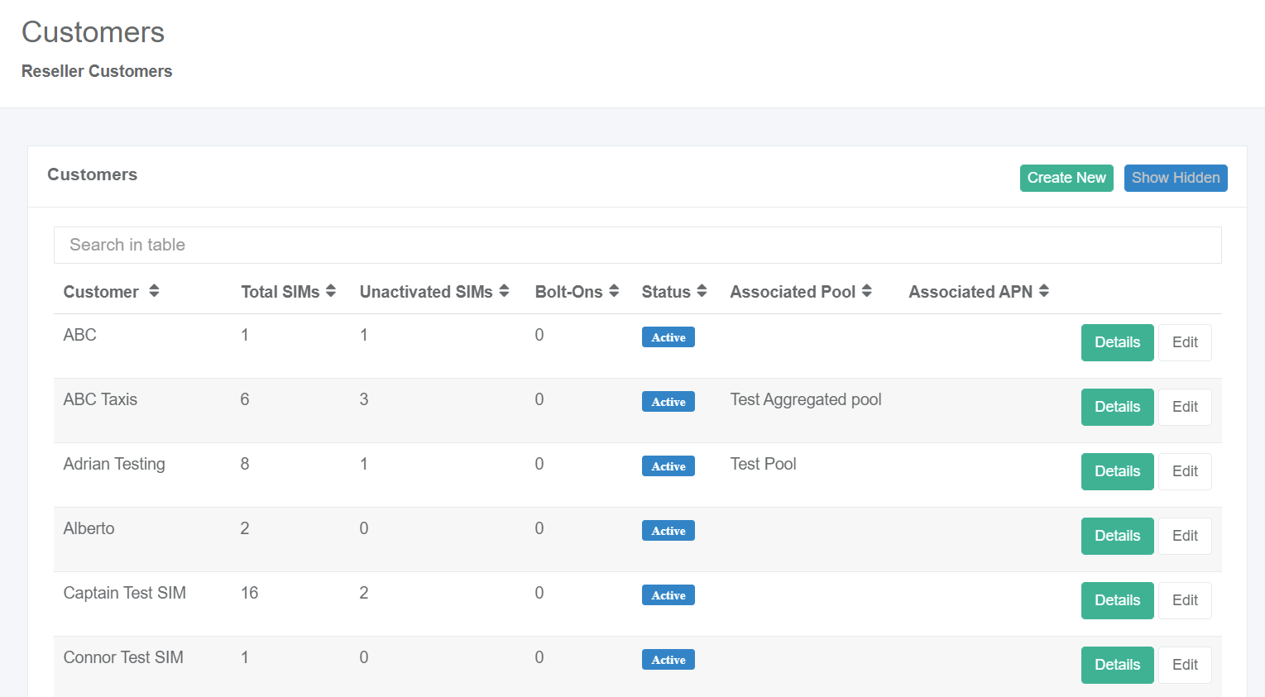This screenshot has height=697, width=1265.
Task: Click the Alberto customer name
Action: pos(89,528)
